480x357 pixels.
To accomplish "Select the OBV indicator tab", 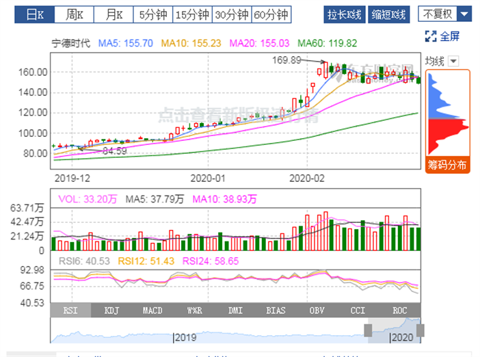I will [317, 310].
